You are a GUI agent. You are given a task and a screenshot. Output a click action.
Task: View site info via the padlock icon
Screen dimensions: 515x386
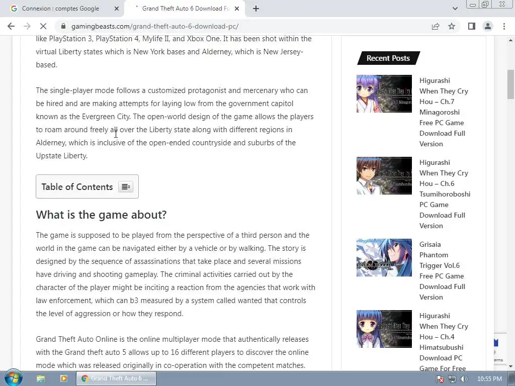click(x=63, y=26)
